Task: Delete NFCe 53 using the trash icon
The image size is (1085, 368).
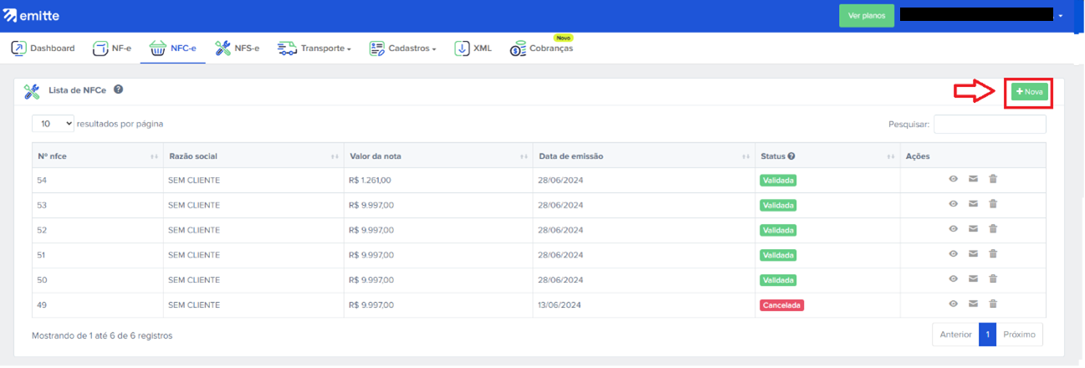Action: click(993, 204)
